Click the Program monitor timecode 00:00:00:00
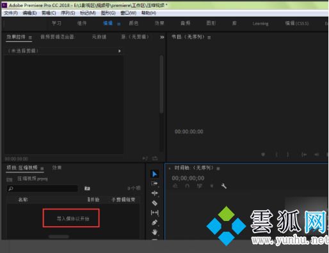 (189, 131)
